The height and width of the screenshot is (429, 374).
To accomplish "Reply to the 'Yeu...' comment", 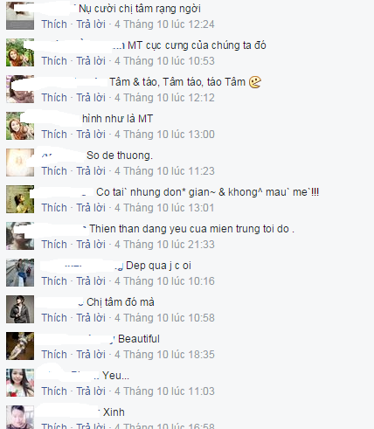I will [x=91, y=391].
